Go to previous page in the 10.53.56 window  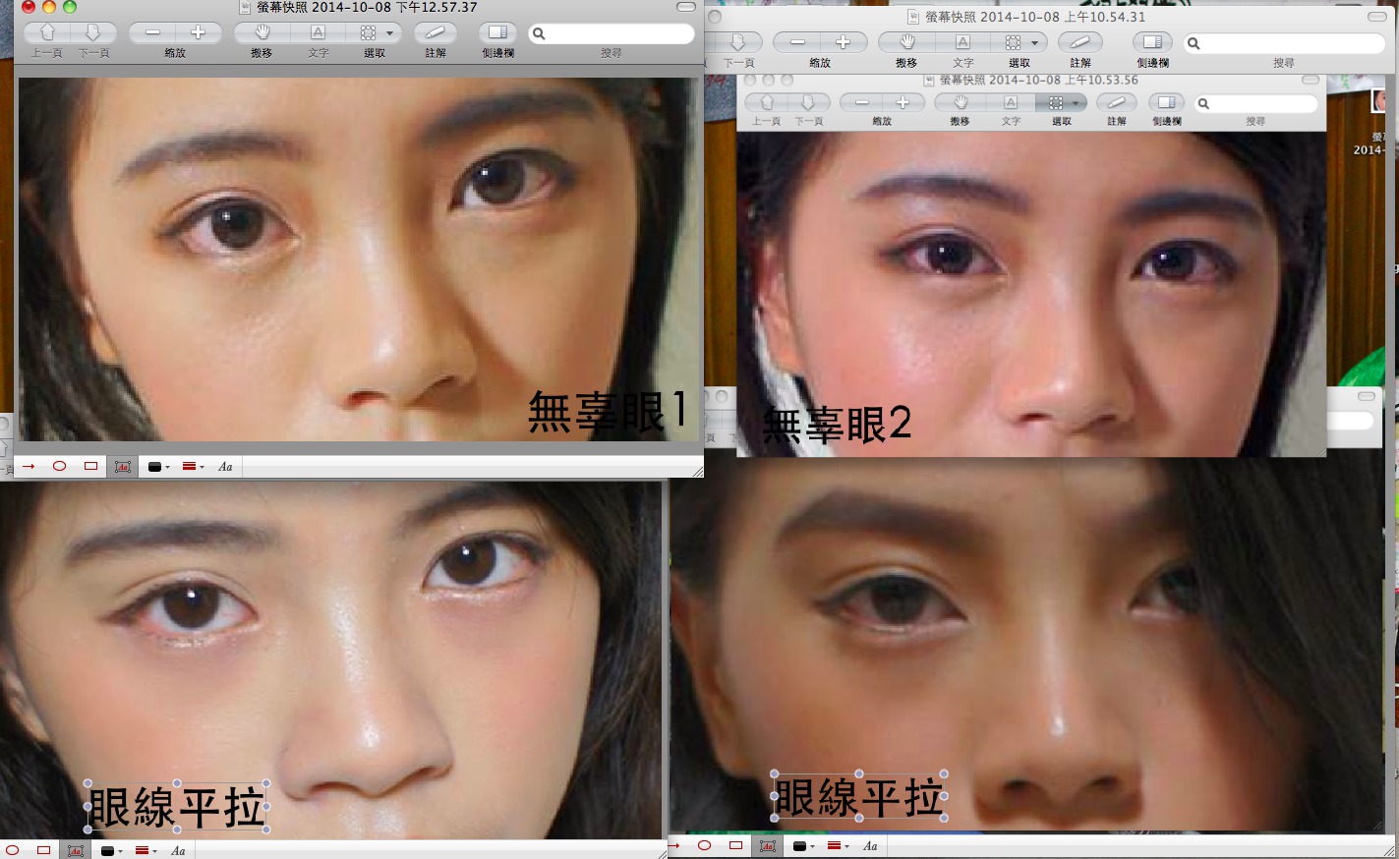pos(767,102)
